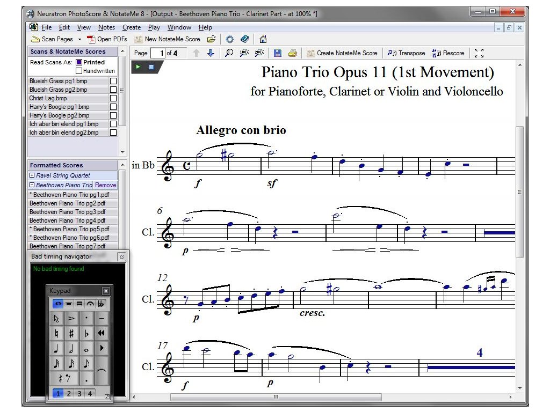Click the magnifying glass zoom icon
This screenshot has width=550, height=412.
(229, 53)
